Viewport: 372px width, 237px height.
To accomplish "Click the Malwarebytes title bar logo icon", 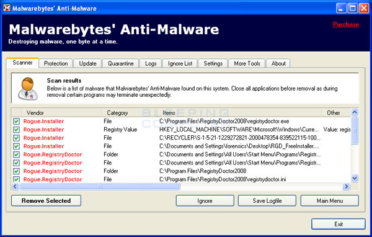I will click(7, 8).
